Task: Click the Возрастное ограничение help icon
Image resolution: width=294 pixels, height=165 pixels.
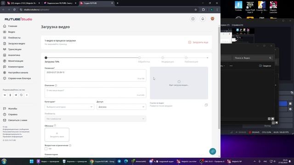Action: click(70, 145)
